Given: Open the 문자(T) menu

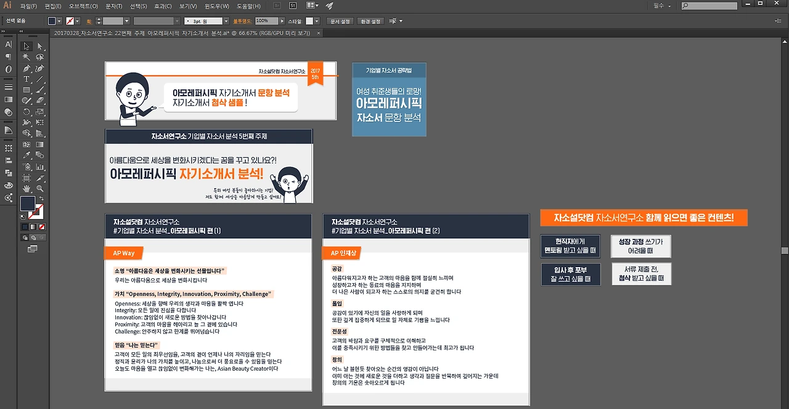Looking at the screenshot, I should (114, 6).
